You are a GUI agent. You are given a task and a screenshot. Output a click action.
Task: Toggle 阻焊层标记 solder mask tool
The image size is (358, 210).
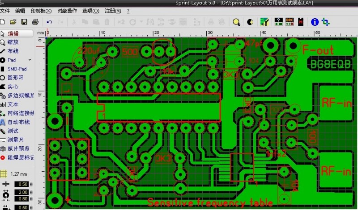tap(18, 157)
